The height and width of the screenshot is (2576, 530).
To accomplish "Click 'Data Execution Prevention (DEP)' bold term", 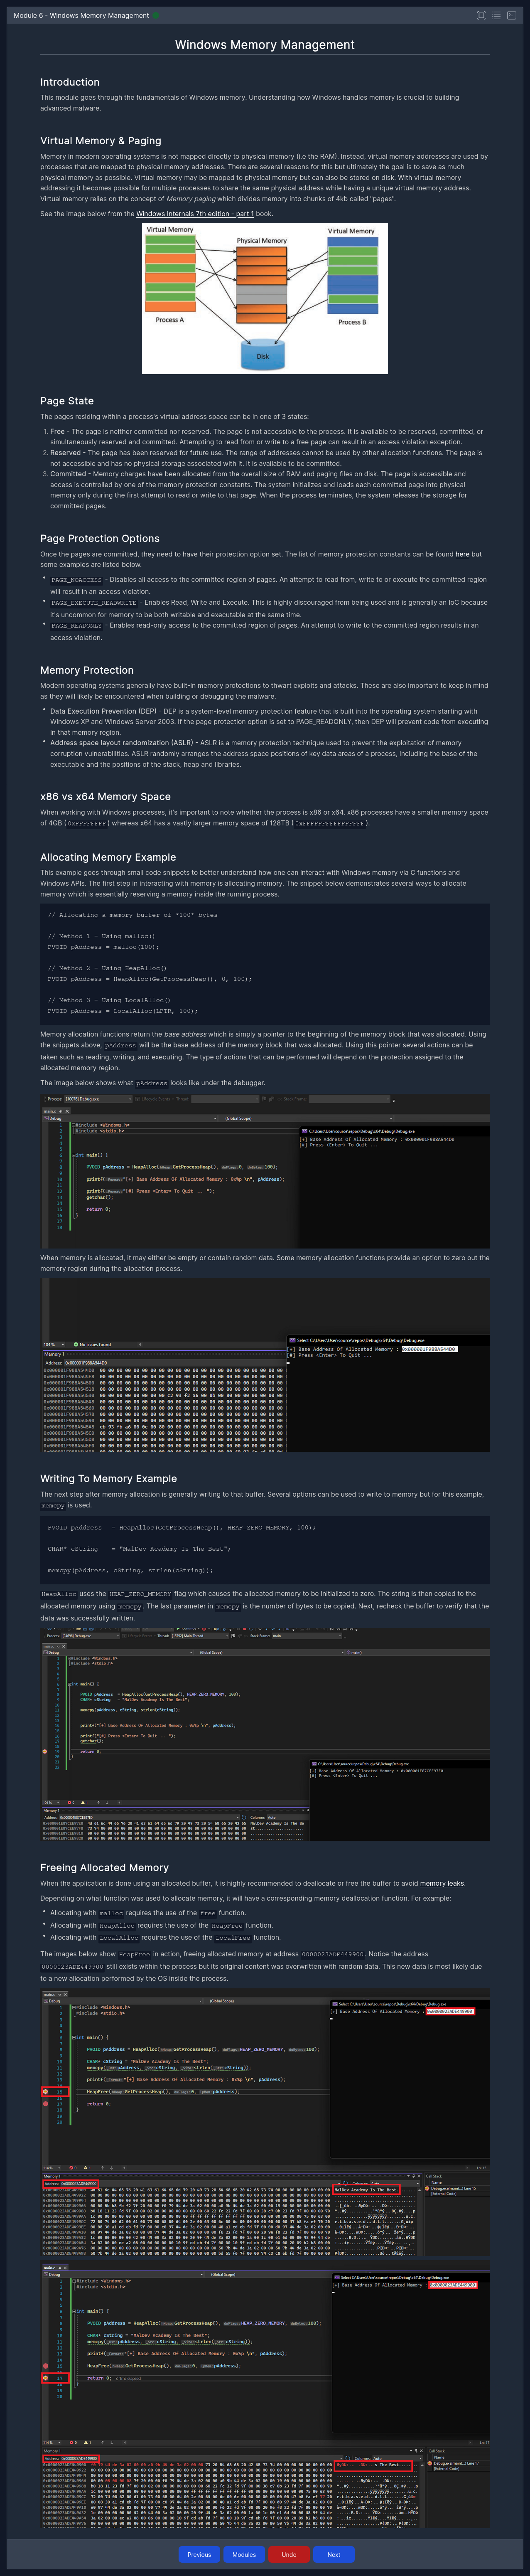I will [104, 711].
